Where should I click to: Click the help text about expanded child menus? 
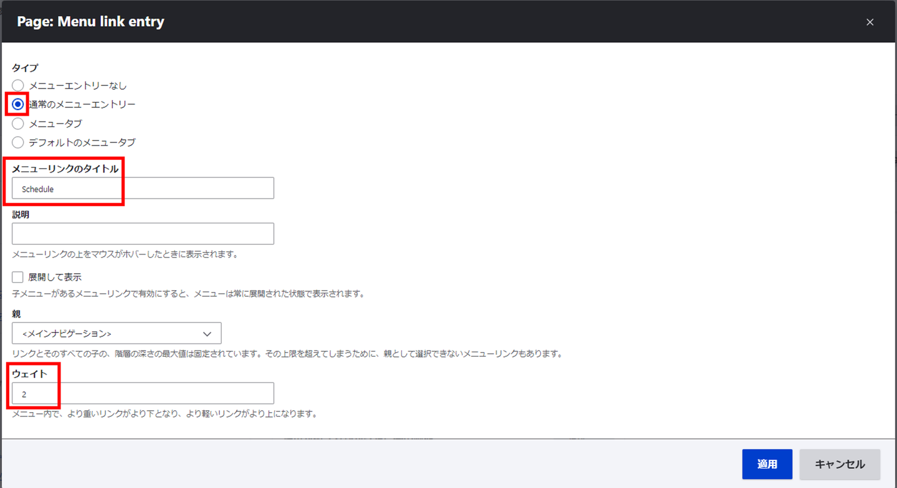[x=187, y=293]
